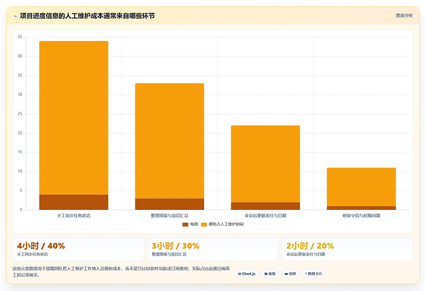Click the 图表分析 label in the header
Image resolution: width=426 pixels, height=291 pixels.
(404, 15)
